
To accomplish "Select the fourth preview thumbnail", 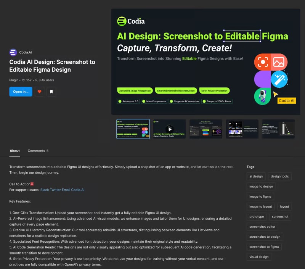I will [x=242, y=129].
